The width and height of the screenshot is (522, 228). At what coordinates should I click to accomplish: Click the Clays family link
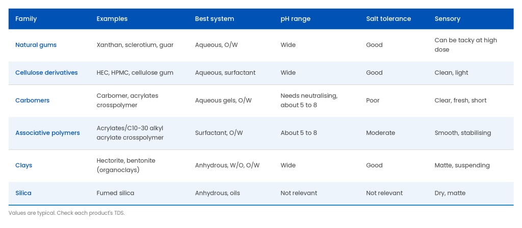click(23, 165)
